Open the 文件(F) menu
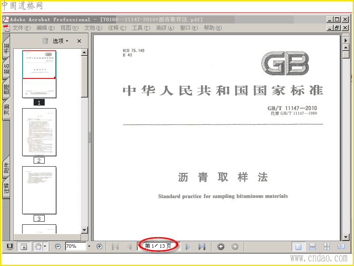Screen dimensions: 354x266 click(x=21, y=28)
